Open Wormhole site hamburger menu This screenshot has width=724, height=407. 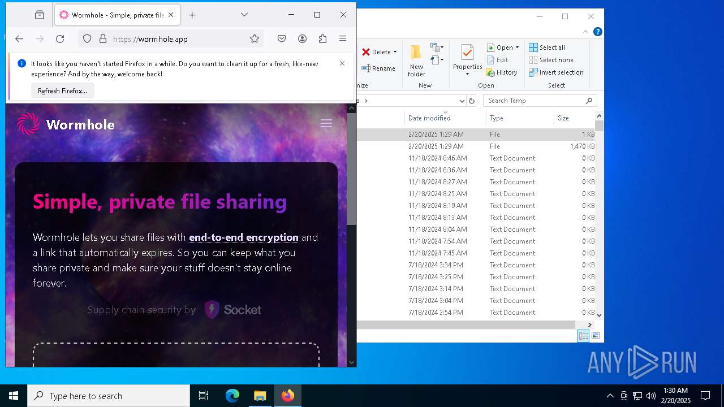[326, 123]
